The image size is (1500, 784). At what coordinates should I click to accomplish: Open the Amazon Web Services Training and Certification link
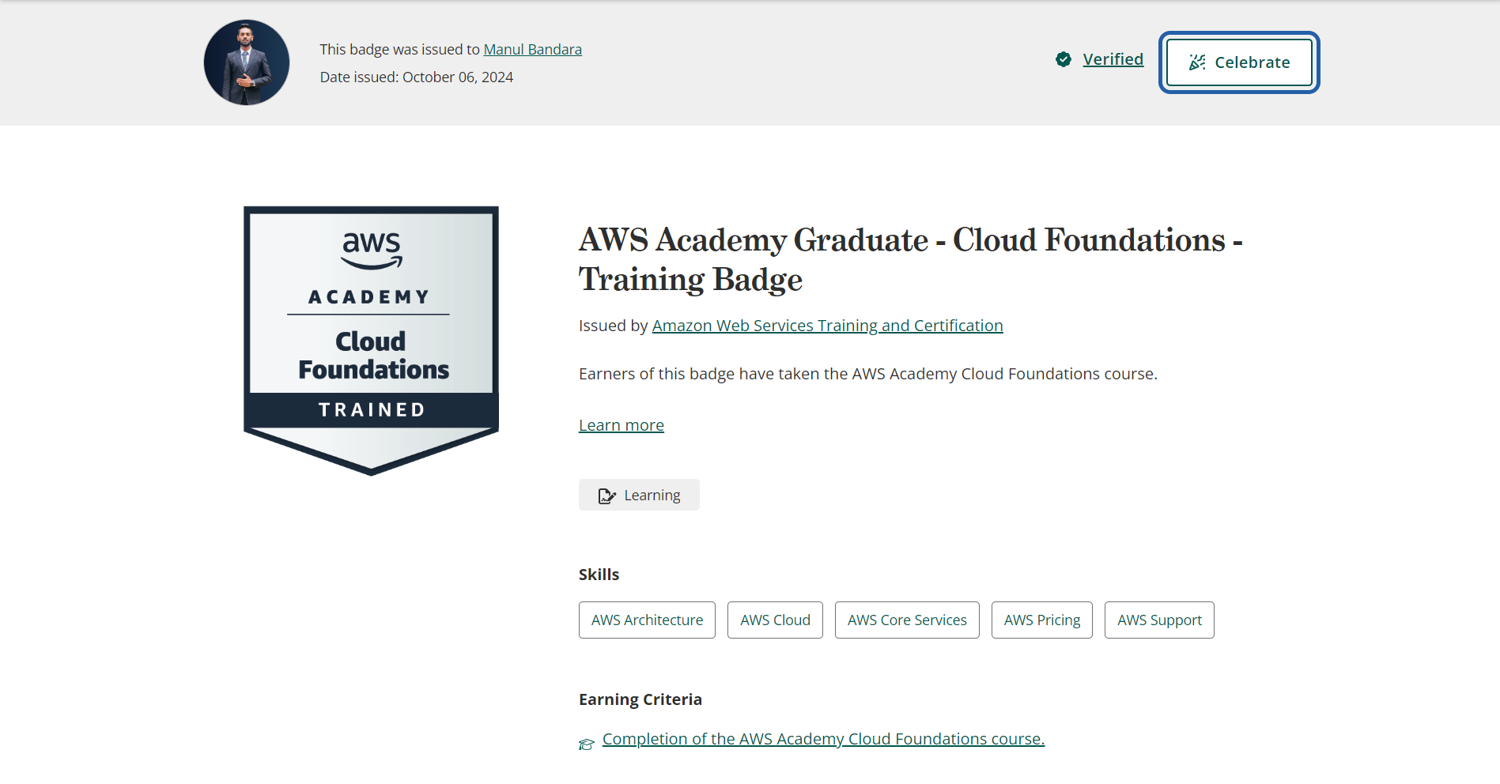click(x=827, y=325)
